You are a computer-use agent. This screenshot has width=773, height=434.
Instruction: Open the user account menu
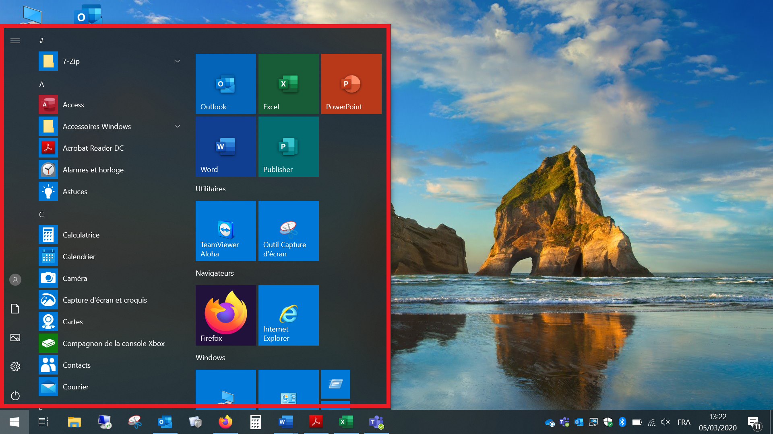click(15, 280)
